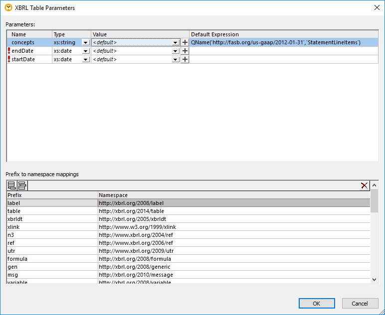Screen dimensions: 385x315
Task: Confirm the dialog with OK
Action: (x=317, y=304)
